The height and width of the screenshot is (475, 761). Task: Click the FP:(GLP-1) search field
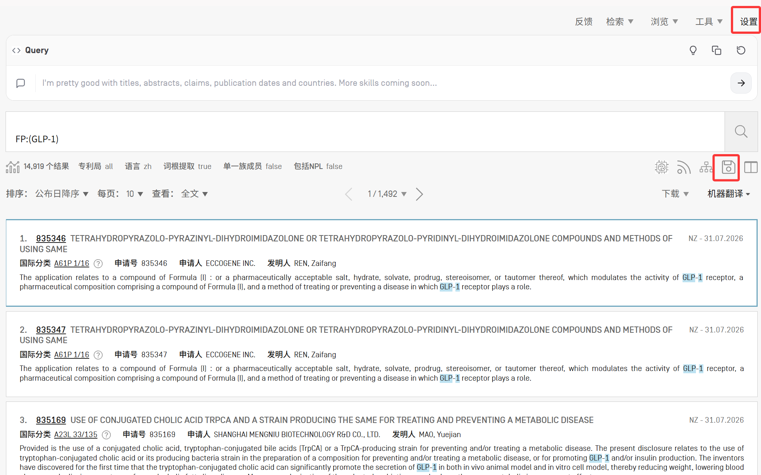(x=365, y=132)
